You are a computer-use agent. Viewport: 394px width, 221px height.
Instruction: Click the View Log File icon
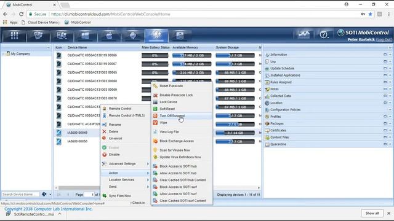click(155, 132)
